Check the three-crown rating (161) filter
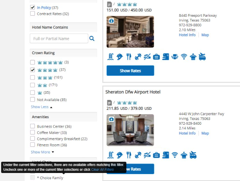The width and height of the screenshot is (240, 181). click(32, 77)
